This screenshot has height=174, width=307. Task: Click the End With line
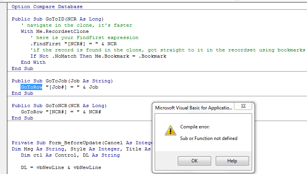pyautogui.click(x=33, y=62)
